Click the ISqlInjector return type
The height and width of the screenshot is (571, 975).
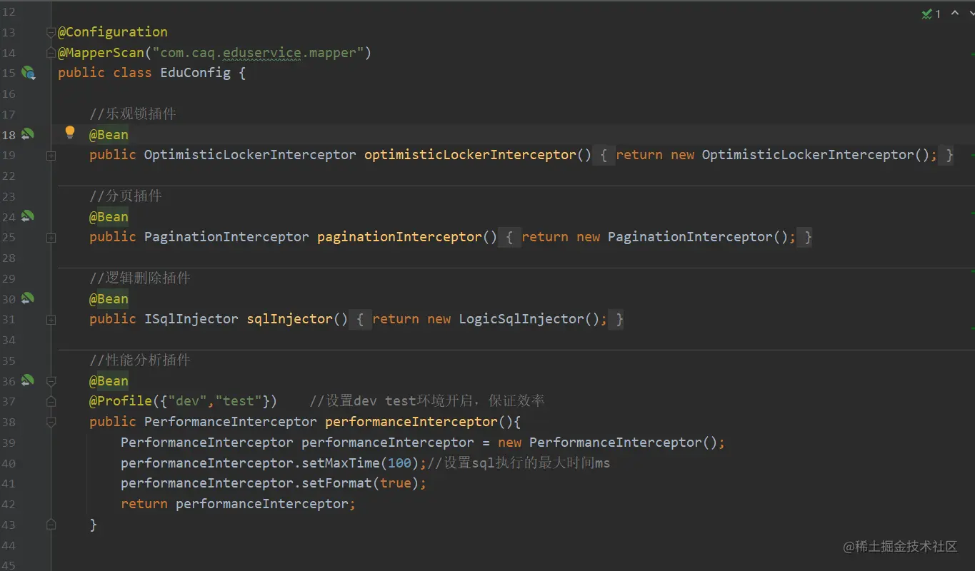tap(191, 319)
